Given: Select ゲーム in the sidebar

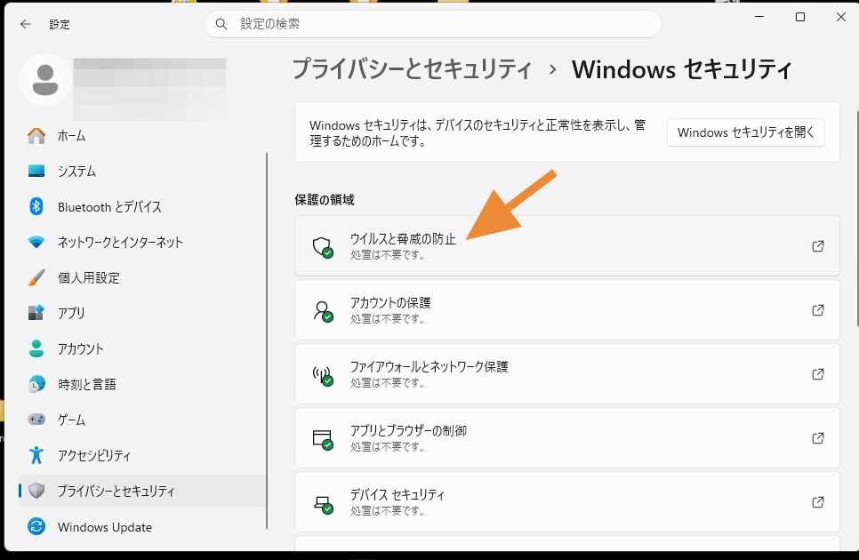Looking at the screenshot, I should [x=142, y=420].
